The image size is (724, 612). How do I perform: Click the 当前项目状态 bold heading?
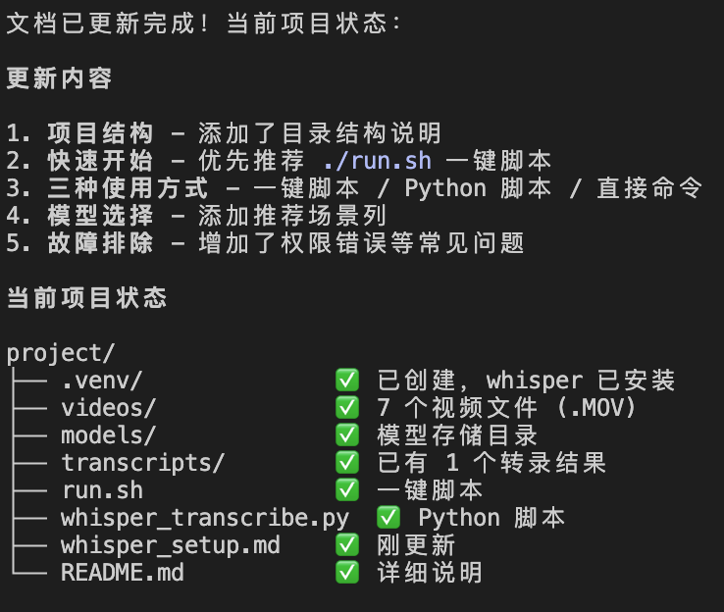pos(87,298)
